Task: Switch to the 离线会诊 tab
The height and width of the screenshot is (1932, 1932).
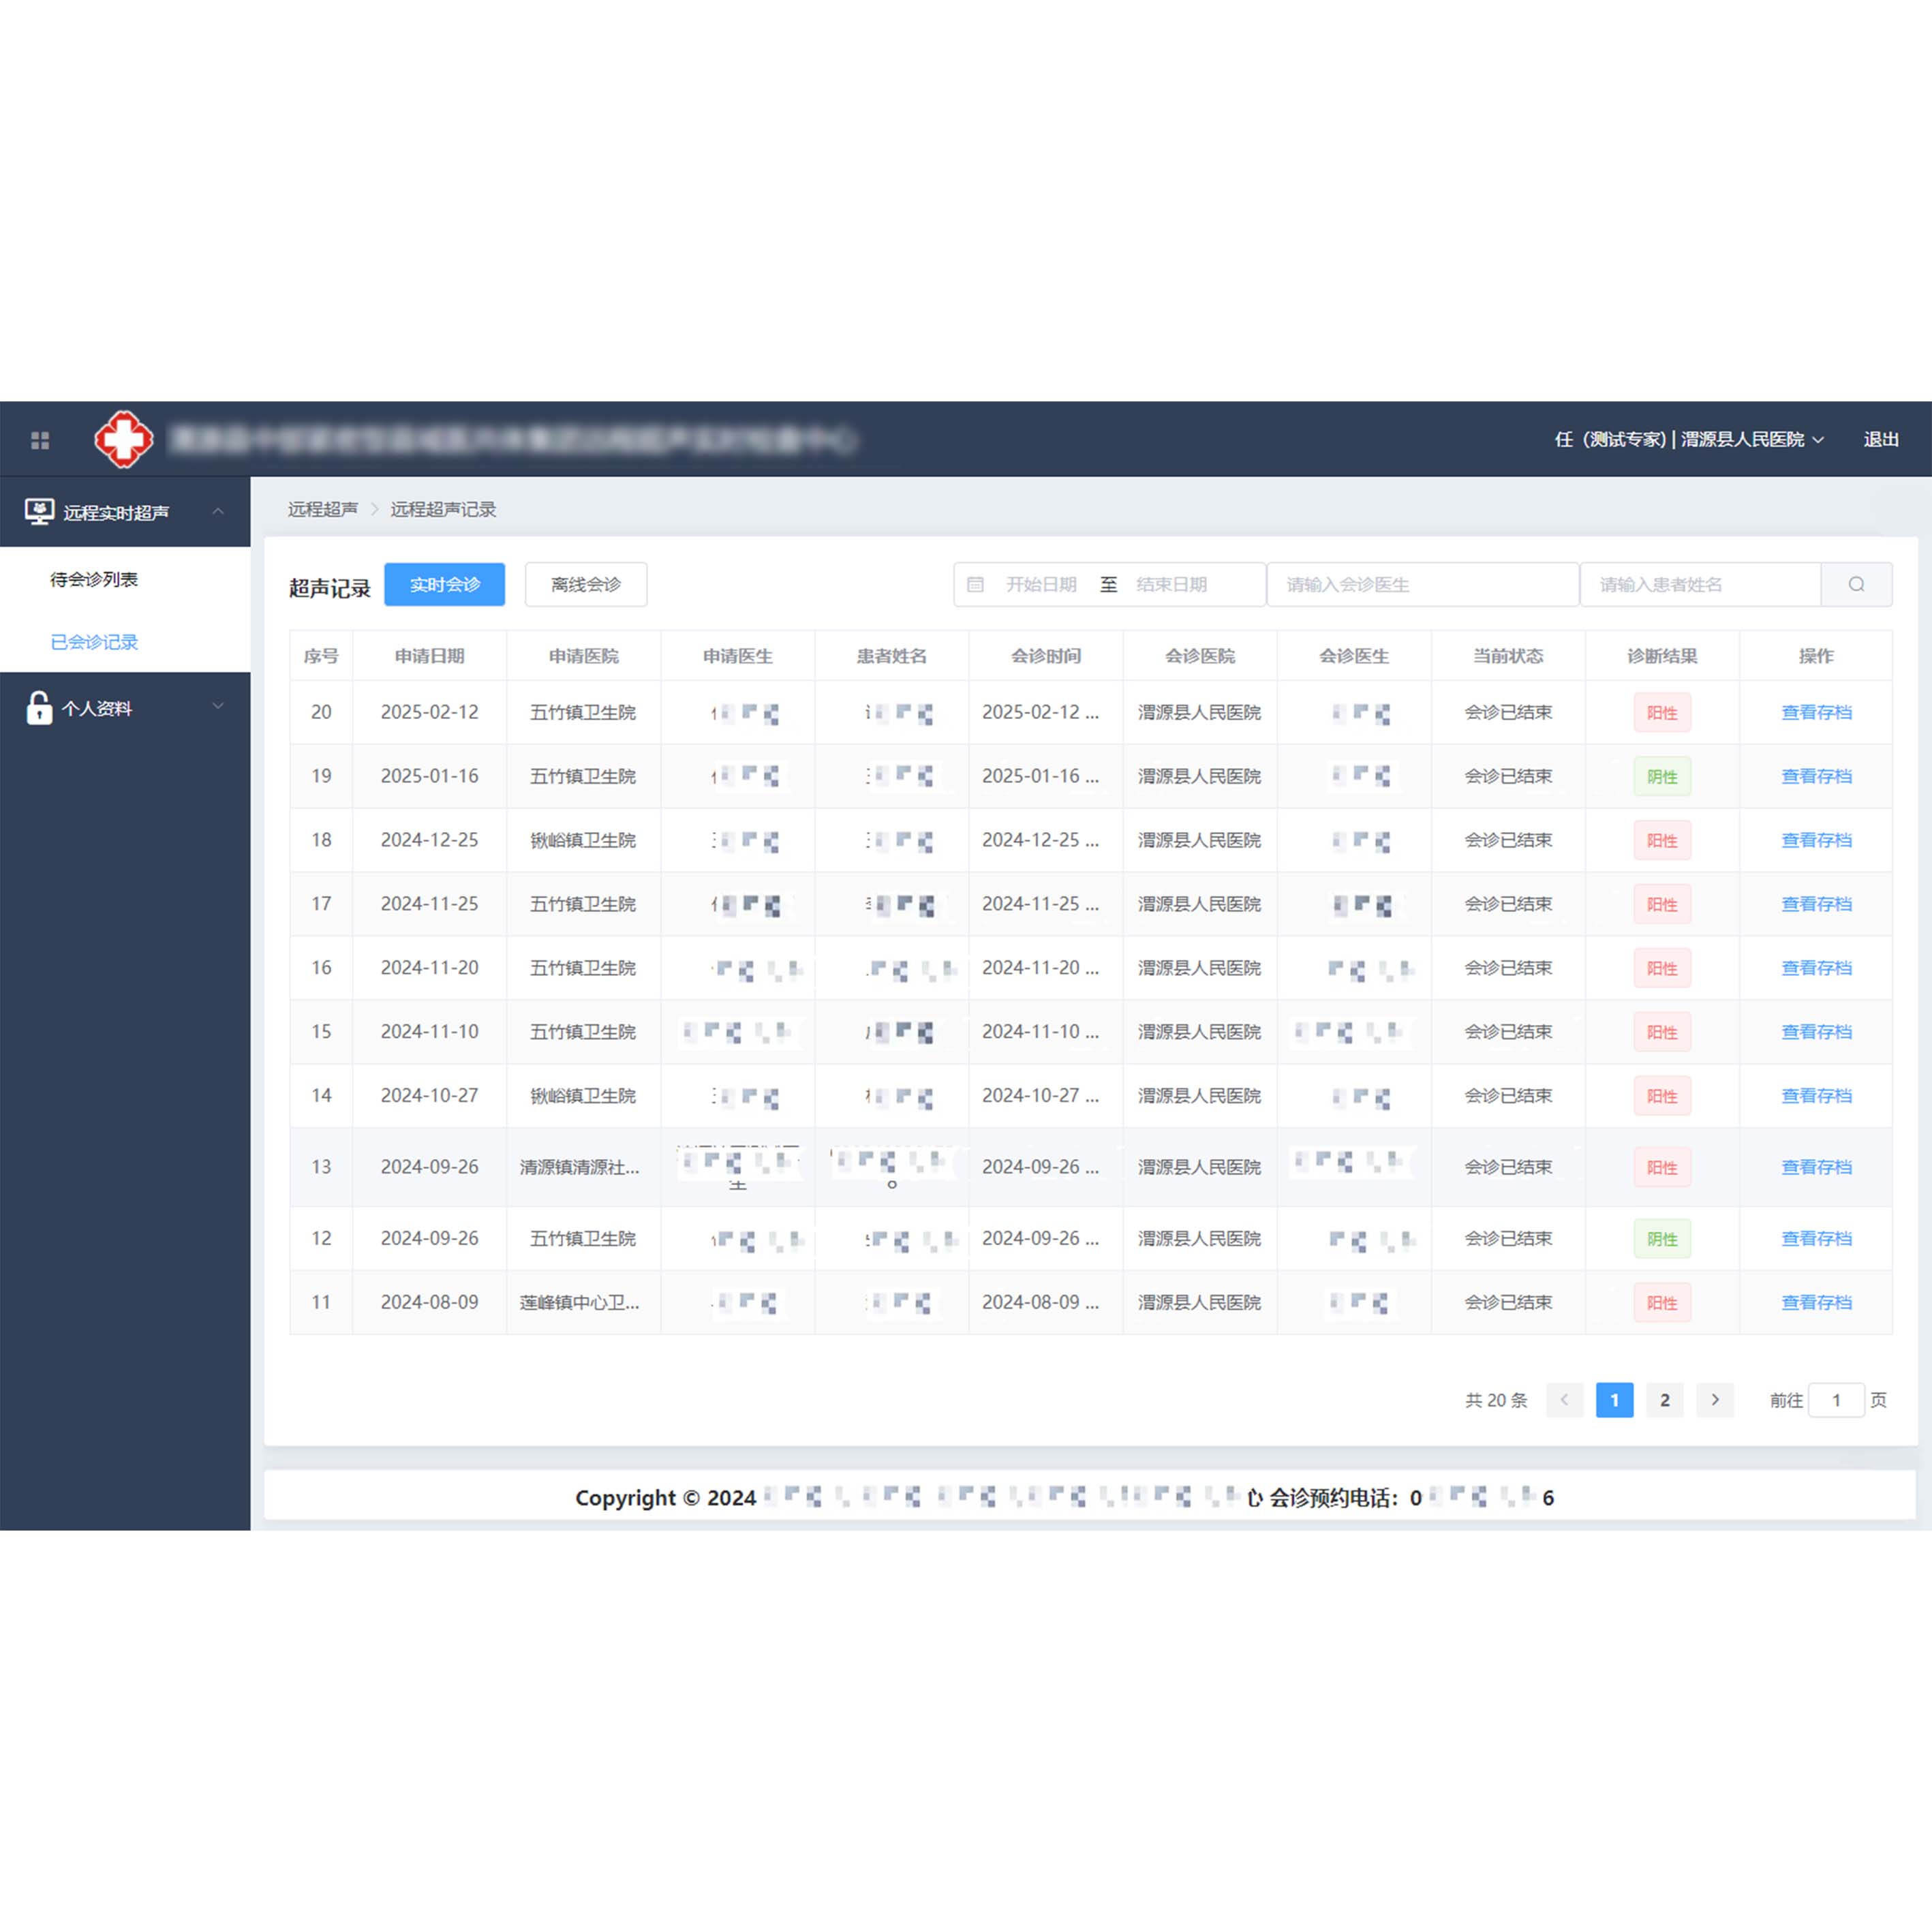Action: (586, 584)
